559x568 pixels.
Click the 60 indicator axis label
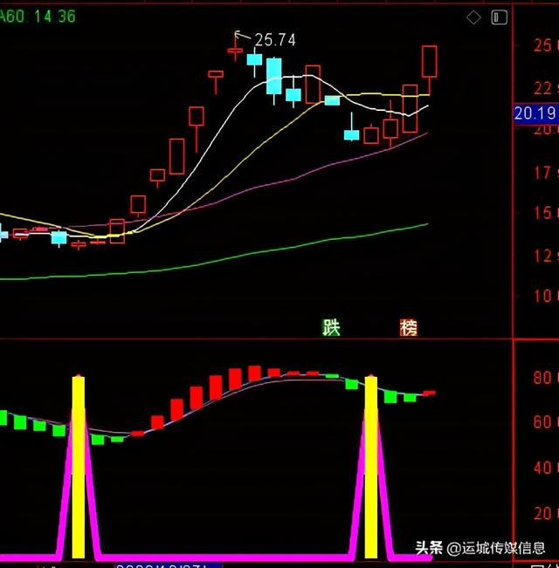point(542,422)
